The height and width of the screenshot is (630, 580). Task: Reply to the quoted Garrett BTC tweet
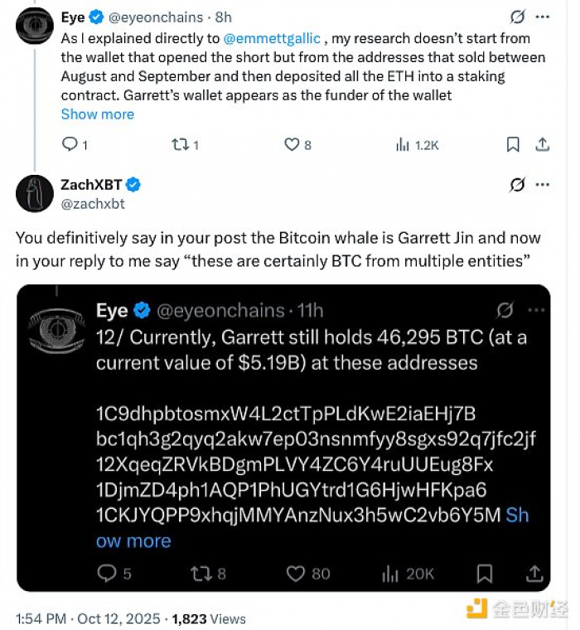107,573
